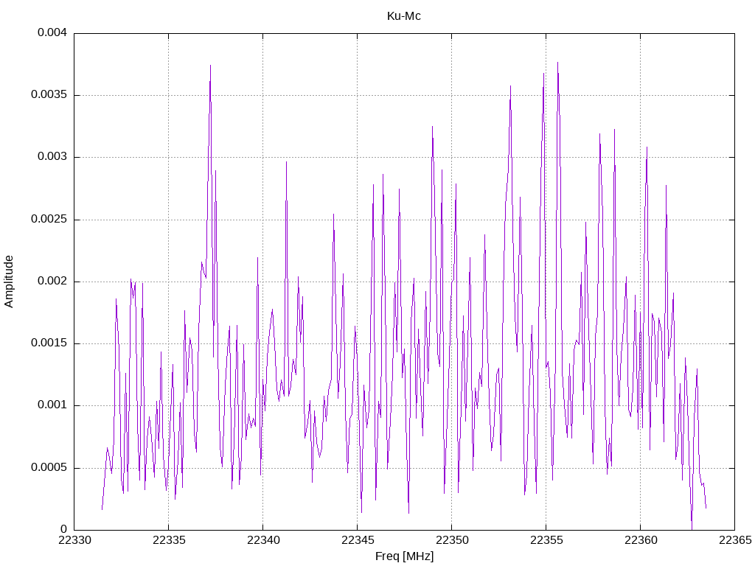This screenshot has width=755, height=566.
Task: Click the plot title Ku-Mc
Action: 403,16
